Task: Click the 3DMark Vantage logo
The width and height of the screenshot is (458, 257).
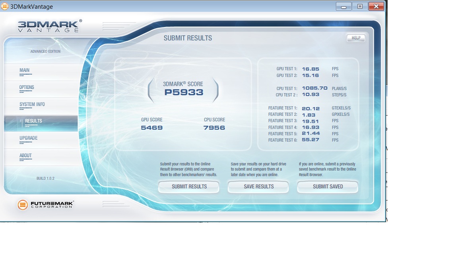Action: pos(50,26)
